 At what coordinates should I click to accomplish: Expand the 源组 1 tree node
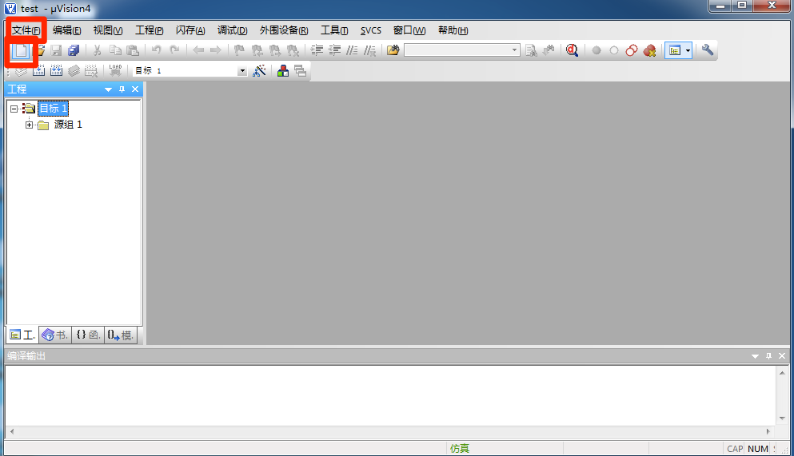click(x=30, y=125)
